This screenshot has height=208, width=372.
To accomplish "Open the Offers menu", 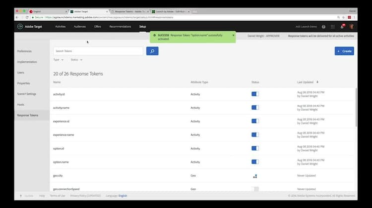I will (97, 27).
